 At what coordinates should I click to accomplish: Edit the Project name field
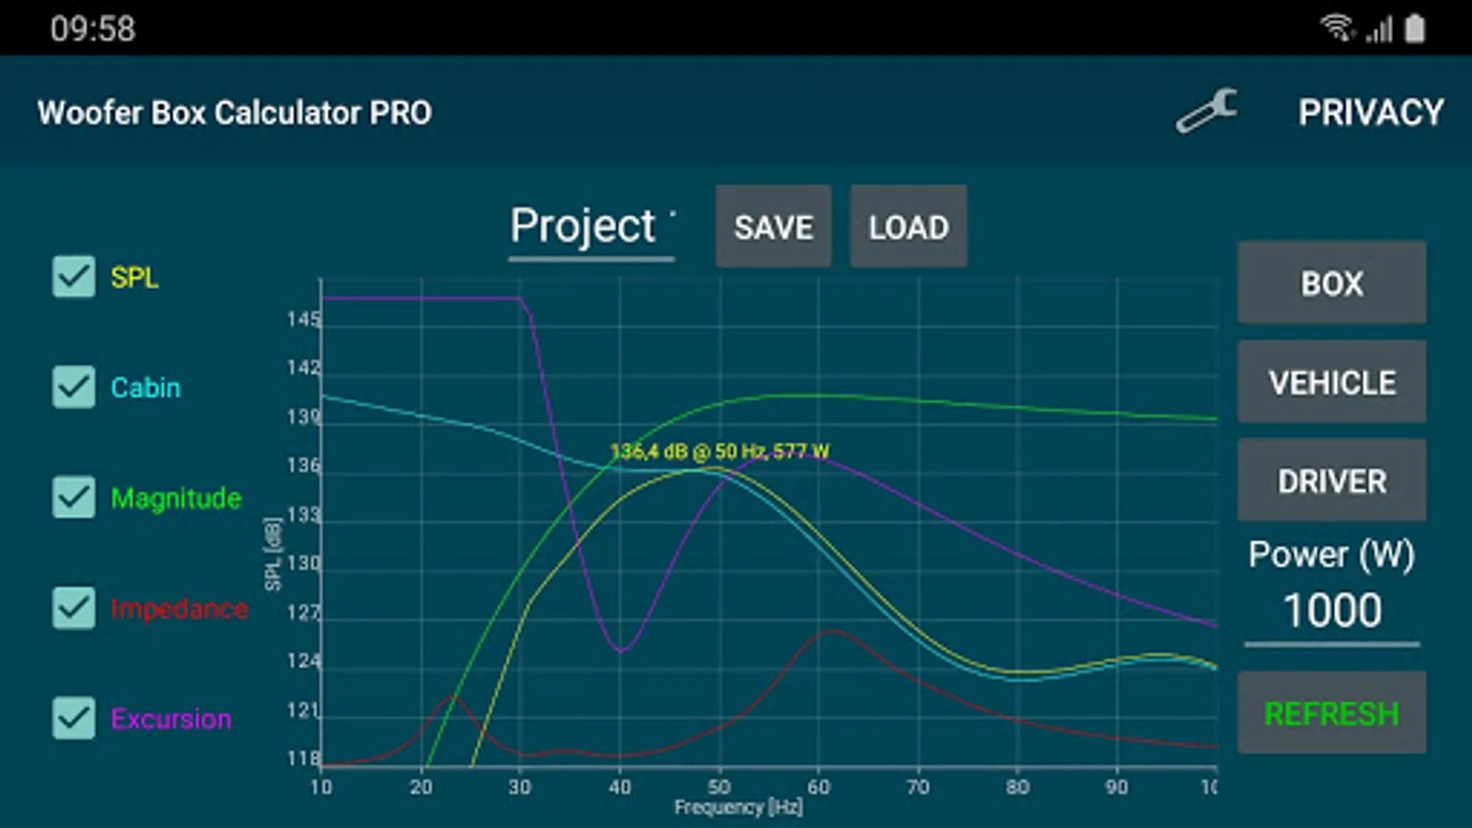pyautogui.click(x=592, y=228)
